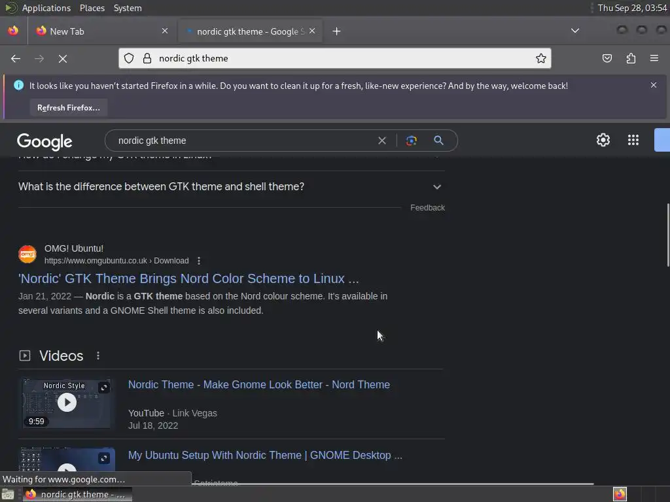Click the 'Videos' section heading
Screen dimensions: 670x502
[x=61, y=356]
